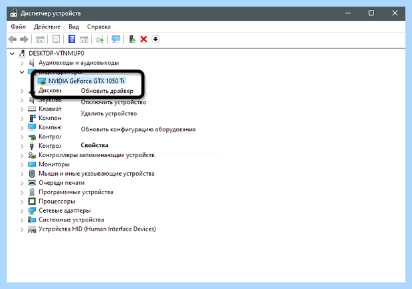Viewport: 412px width, 289px height.
Task: Expand the Мониторы category
Action: tap(22, 164)
